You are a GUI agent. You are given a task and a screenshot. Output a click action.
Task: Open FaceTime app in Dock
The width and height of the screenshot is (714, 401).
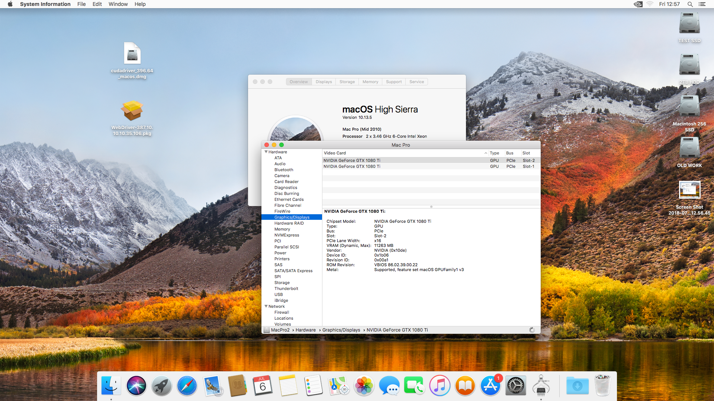[415, 385]
